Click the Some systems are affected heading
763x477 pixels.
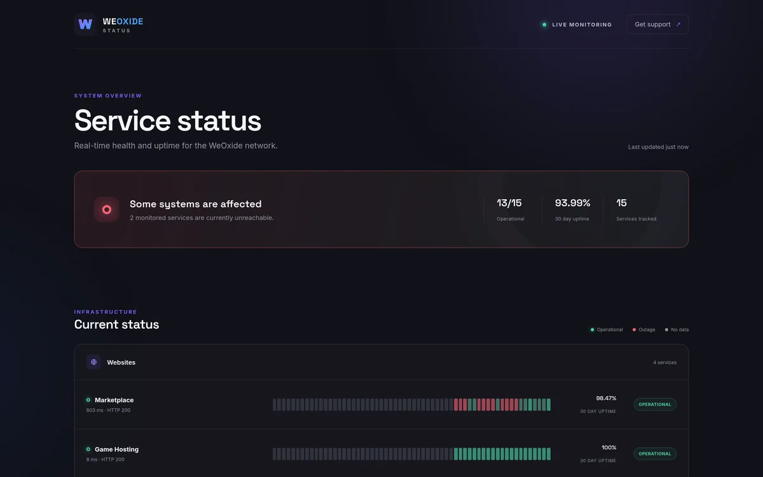point(196,204)
